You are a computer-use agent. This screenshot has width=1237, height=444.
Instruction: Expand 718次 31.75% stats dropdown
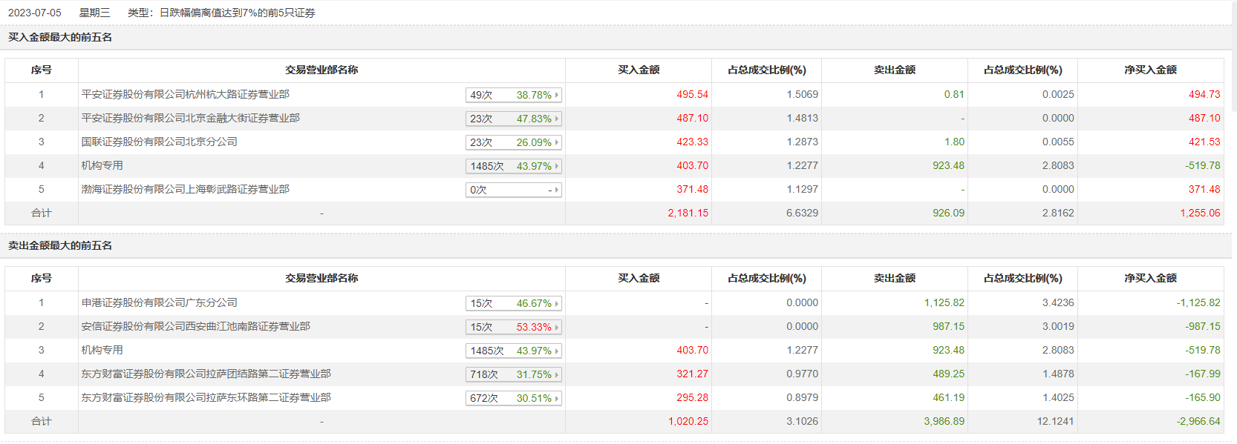[513, 374]
